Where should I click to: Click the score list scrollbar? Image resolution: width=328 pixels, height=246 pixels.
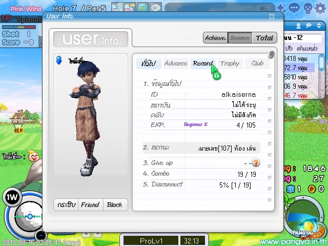pos(321,63)
